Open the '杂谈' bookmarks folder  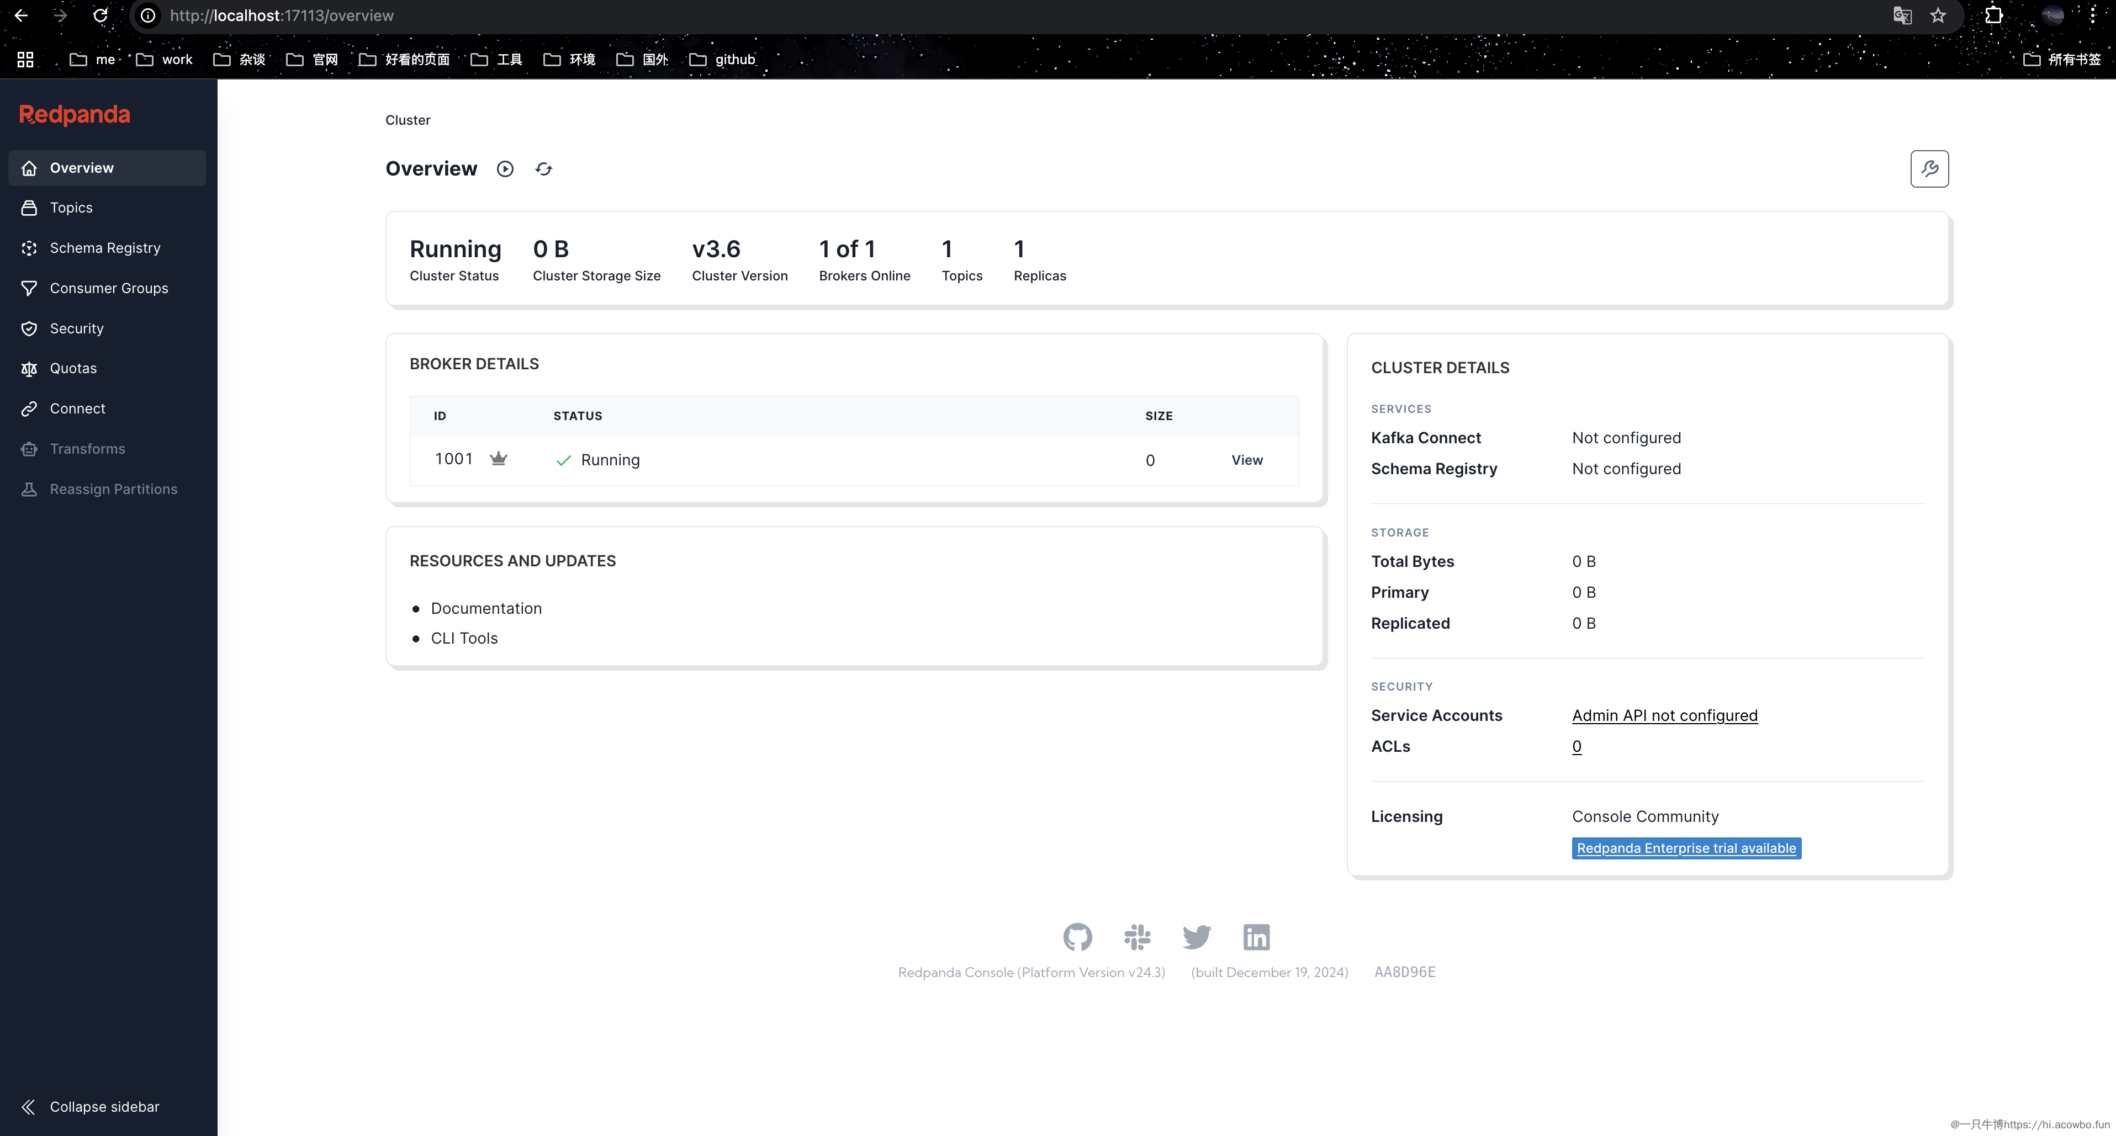[239, 59]
